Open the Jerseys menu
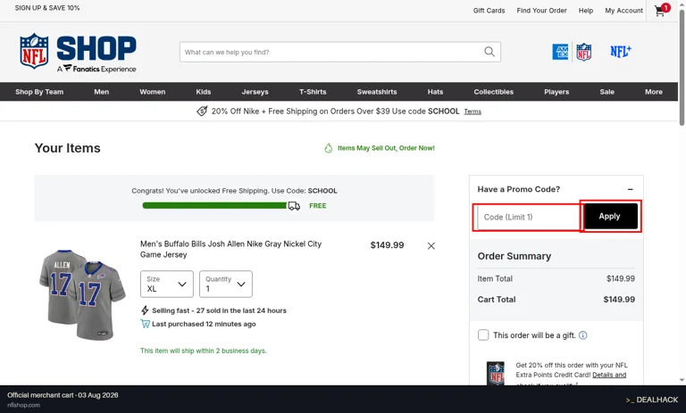 tap(255, 92)
